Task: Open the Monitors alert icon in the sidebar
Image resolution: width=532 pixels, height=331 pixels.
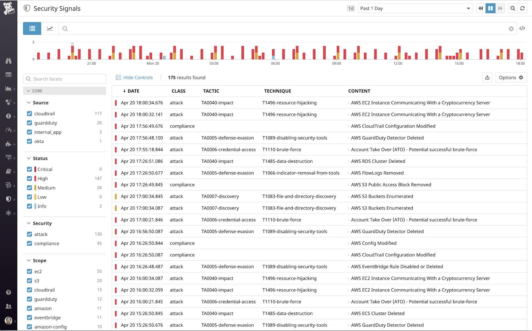Action: pyautogui.click(x=8, y=116)
